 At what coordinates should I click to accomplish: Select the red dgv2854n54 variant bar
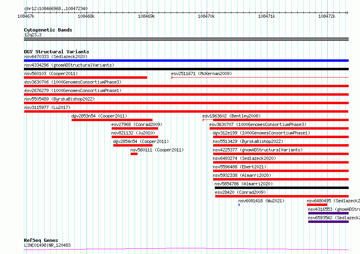133,145
